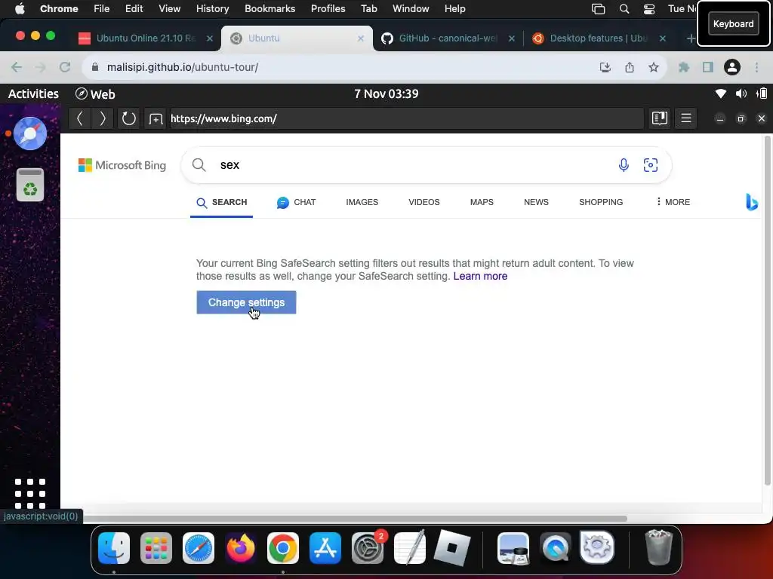Screen dimensions: 773x579
Task: Select the Bing SEARCH tab
Action: click(x=221, y=202)
